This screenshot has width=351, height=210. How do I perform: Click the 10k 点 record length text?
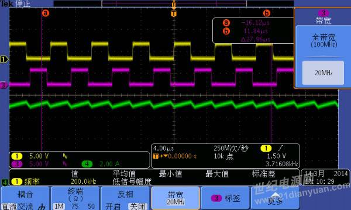pos(223,156)
